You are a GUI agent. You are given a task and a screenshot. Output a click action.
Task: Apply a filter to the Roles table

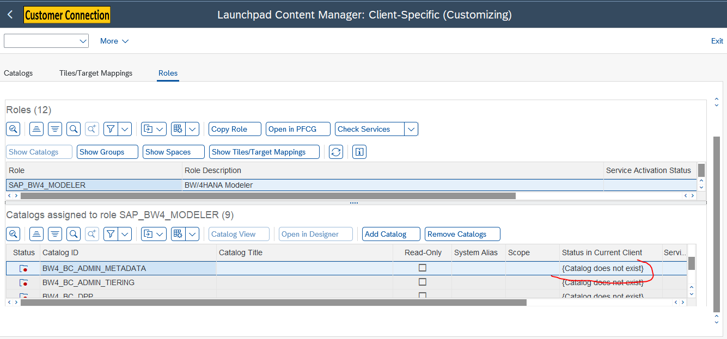(111, 129)
